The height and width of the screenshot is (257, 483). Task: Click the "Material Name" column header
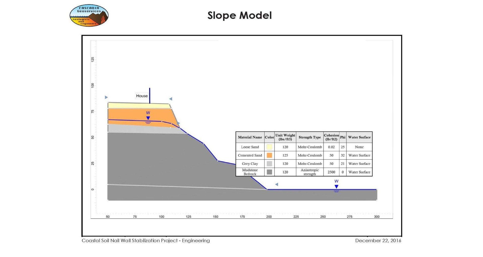pyautogui.click(x=250, y=137)
